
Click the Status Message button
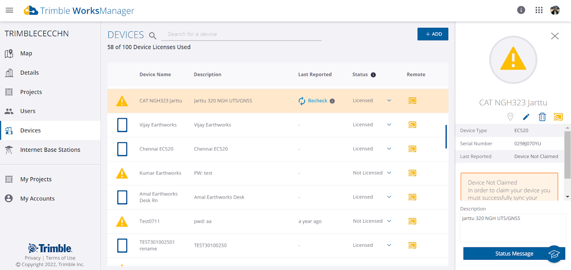pyautogui.click(x=514, y=253)
